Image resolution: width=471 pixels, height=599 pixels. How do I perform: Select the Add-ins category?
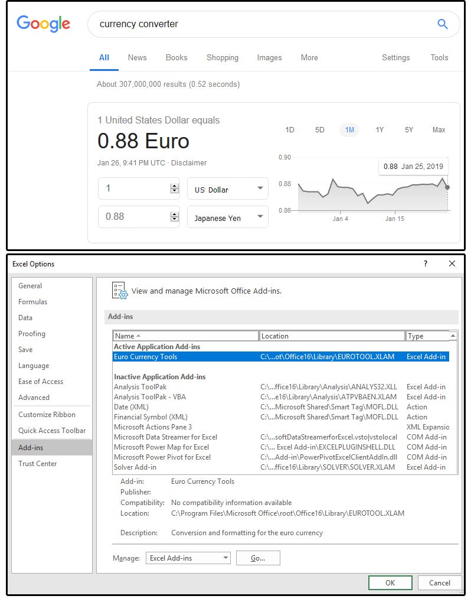point(51,447)
